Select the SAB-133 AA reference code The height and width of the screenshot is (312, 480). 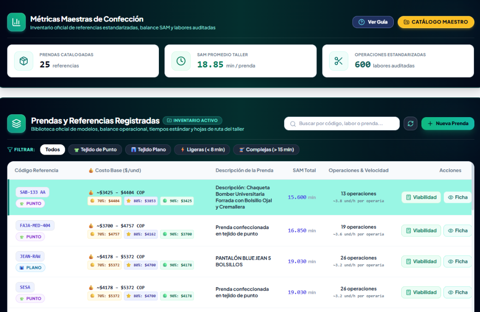coord(32,192)
